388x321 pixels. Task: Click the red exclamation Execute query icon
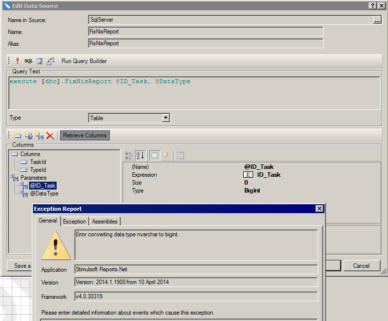[17, 61]
